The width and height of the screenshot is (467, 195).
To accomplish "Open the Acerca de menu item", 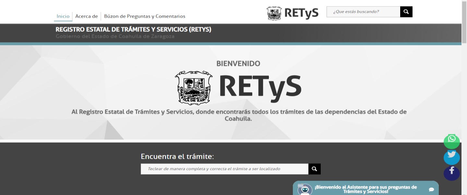I will [87, 16].
